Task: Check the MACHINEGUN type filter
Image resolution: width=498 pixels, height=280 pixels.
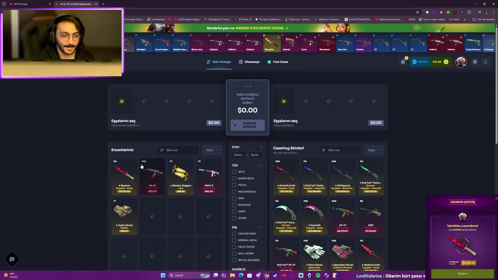Action: [x=234, y=191]
